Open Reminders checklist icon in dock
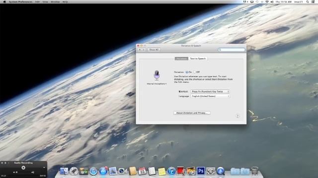The height and width of the screenshot is (178, 318). pyautogui.click(x=152, y=171)
